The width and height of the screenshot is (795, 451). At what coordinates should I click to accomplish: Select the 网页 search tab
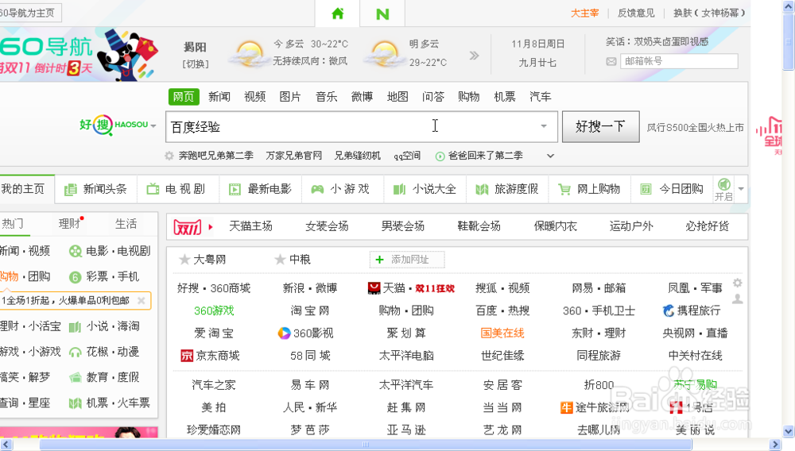coord(184,97)
